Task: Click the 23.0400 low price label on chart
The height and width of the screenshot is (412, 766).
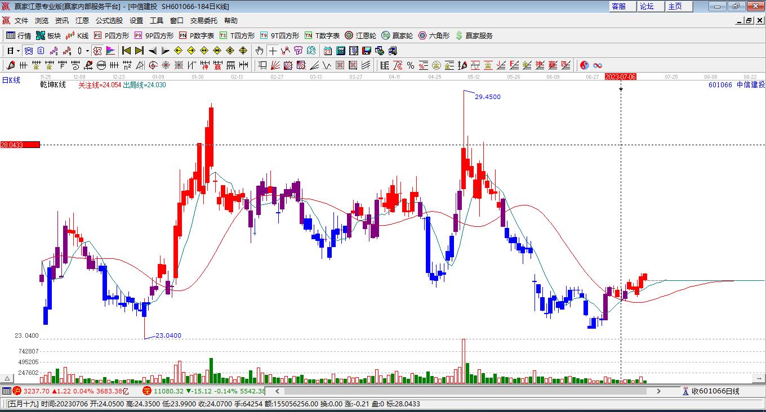Action: [168, 335]
